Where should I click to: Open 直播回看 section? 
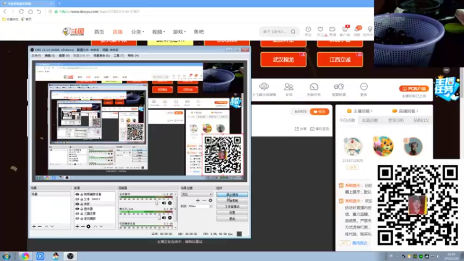click(405, 111)
